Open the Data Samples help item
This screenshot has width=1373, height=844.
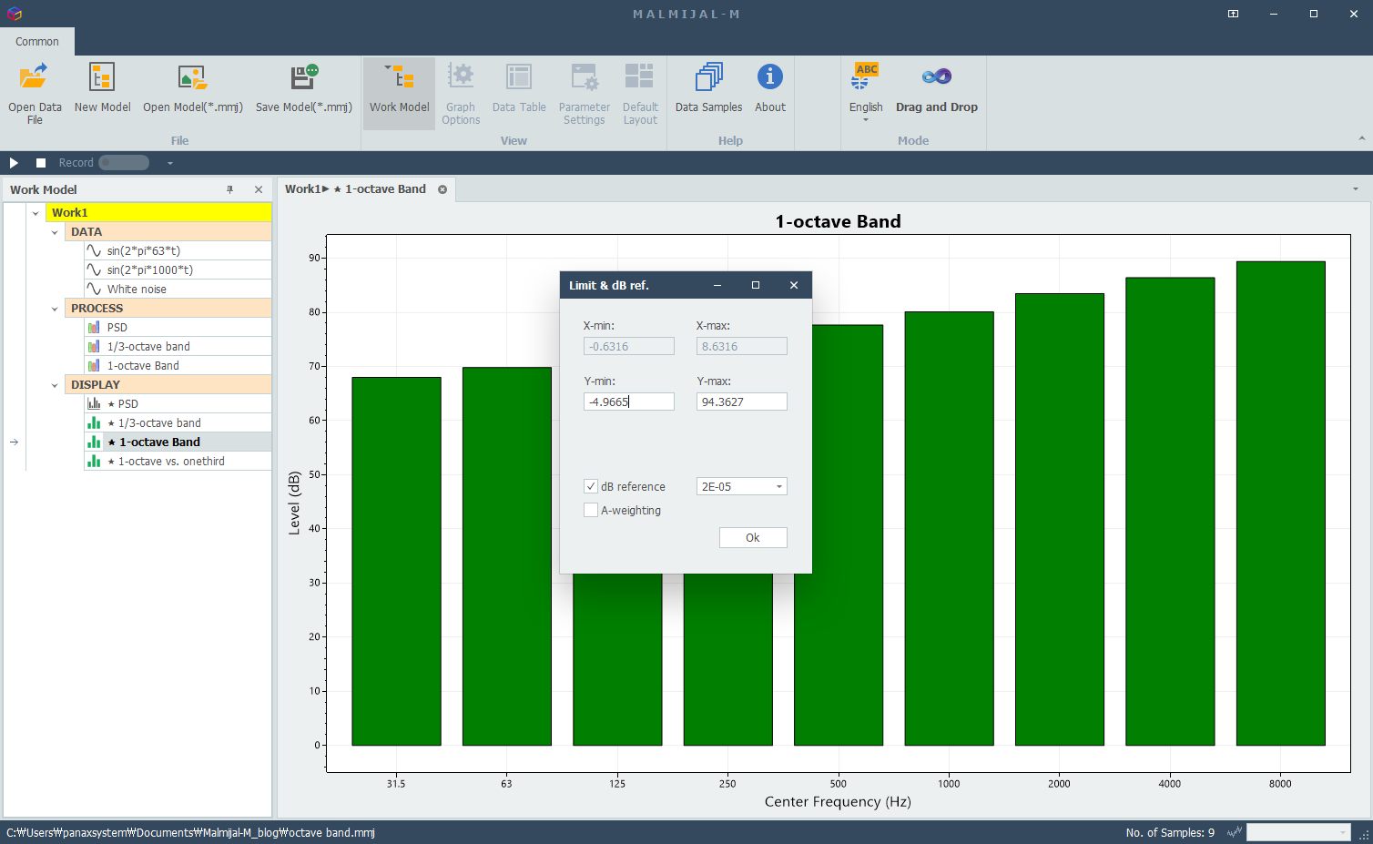click(x=708, y=77)
